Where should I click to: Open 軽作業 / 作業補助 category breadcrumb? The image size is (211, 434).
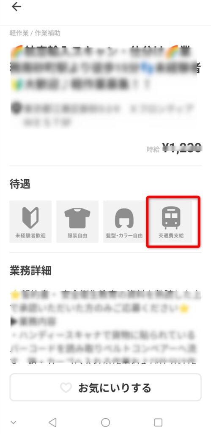click(35, 33)
